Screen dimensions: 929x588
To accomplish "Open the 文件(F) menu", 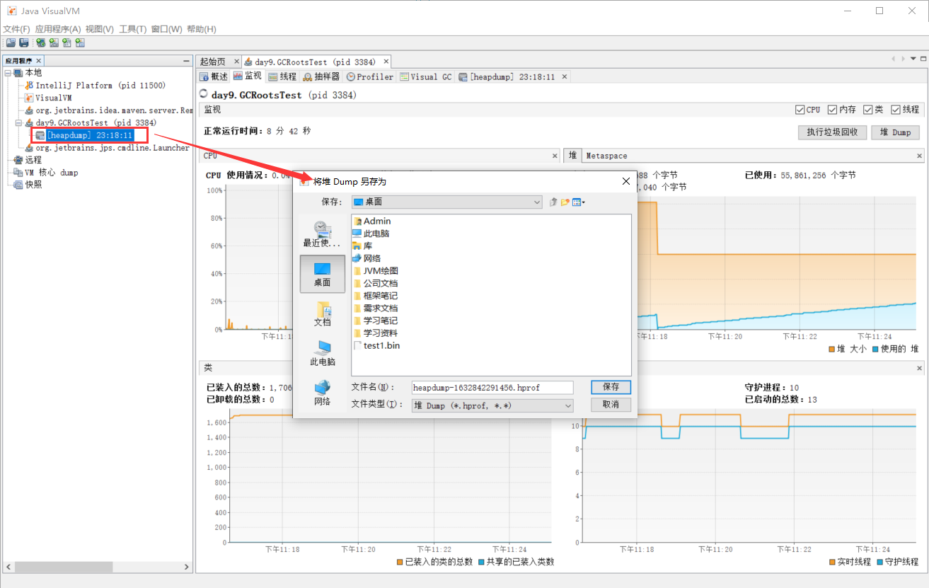I will tap(16, 29).
